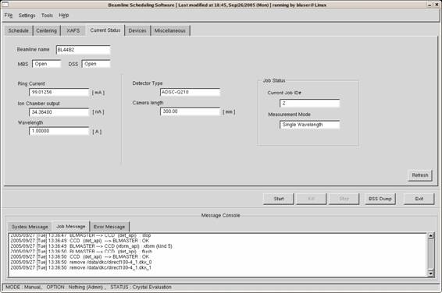
Task: Show the Error Message tab
Action: [109, 227]
